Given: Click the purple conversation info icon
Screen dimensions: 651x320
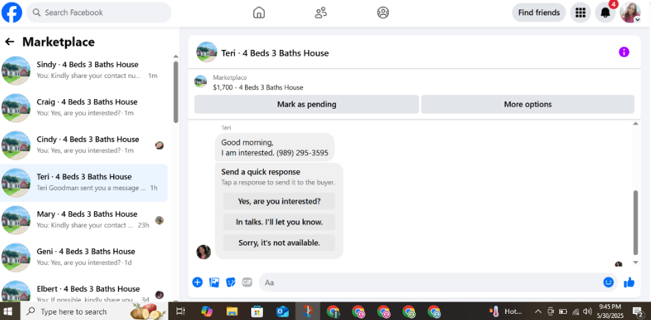Looking at the screenshot, I should click(x=624, y=52).
